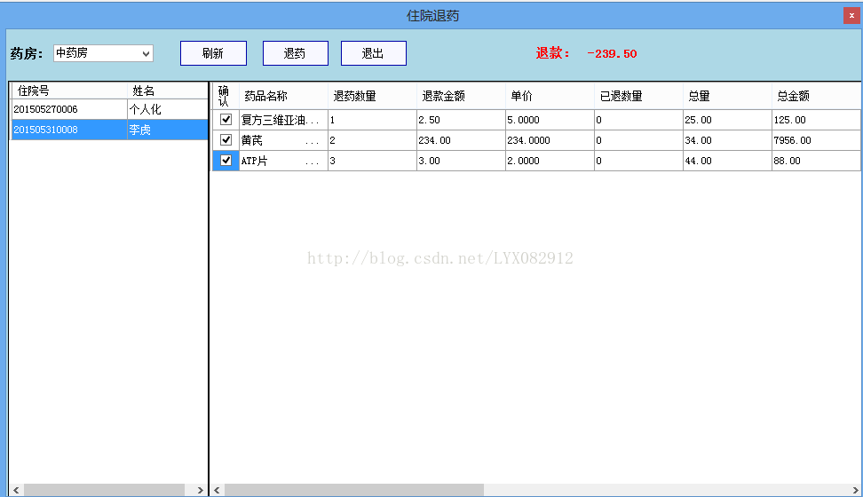
Task: Select the 复方三维亚油 drug name cell
Action: point(283,120)
